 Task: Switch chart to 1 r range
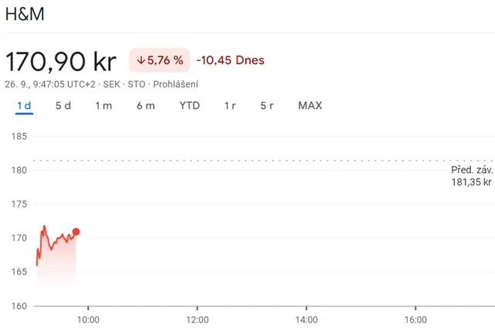coord(230,105)
